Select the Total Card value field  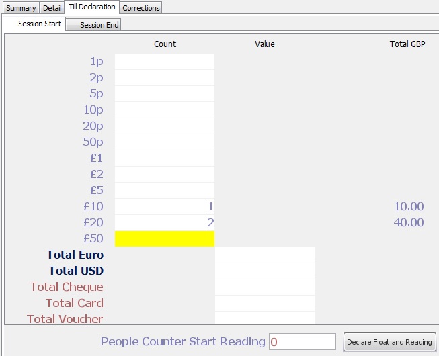265,303
